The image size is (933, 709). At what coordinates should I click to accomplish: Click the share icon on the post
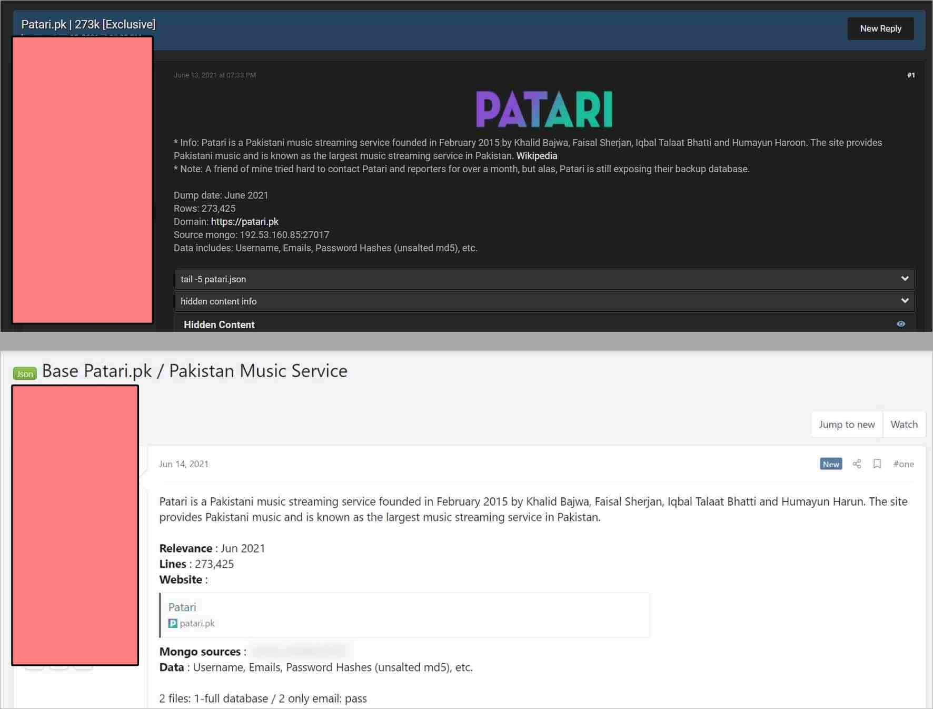point(857,464)
